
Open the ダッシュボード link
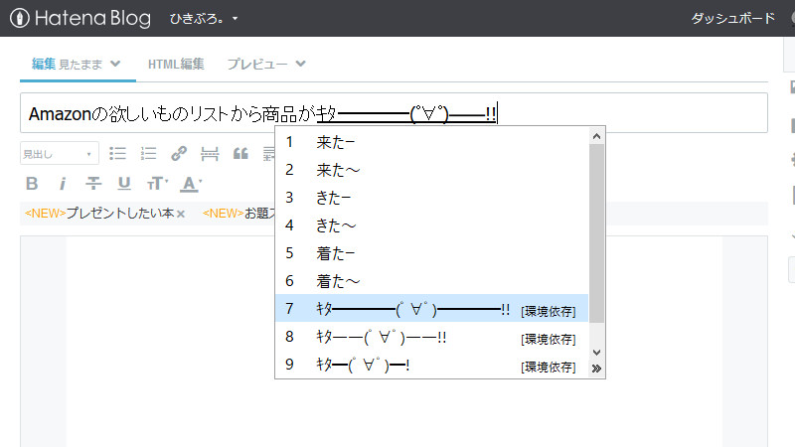tap(732, 18)
